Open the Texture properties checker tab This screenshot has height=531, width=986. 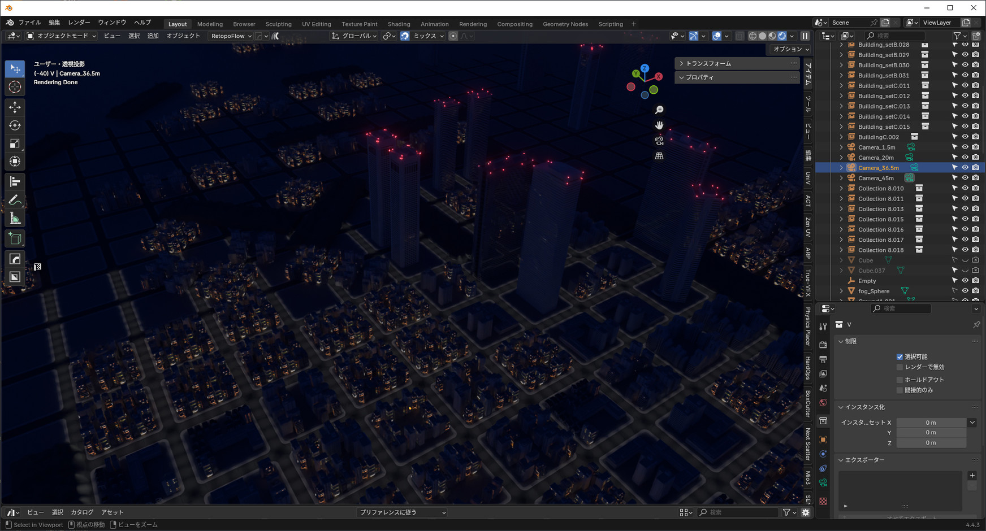pos(823,501)
